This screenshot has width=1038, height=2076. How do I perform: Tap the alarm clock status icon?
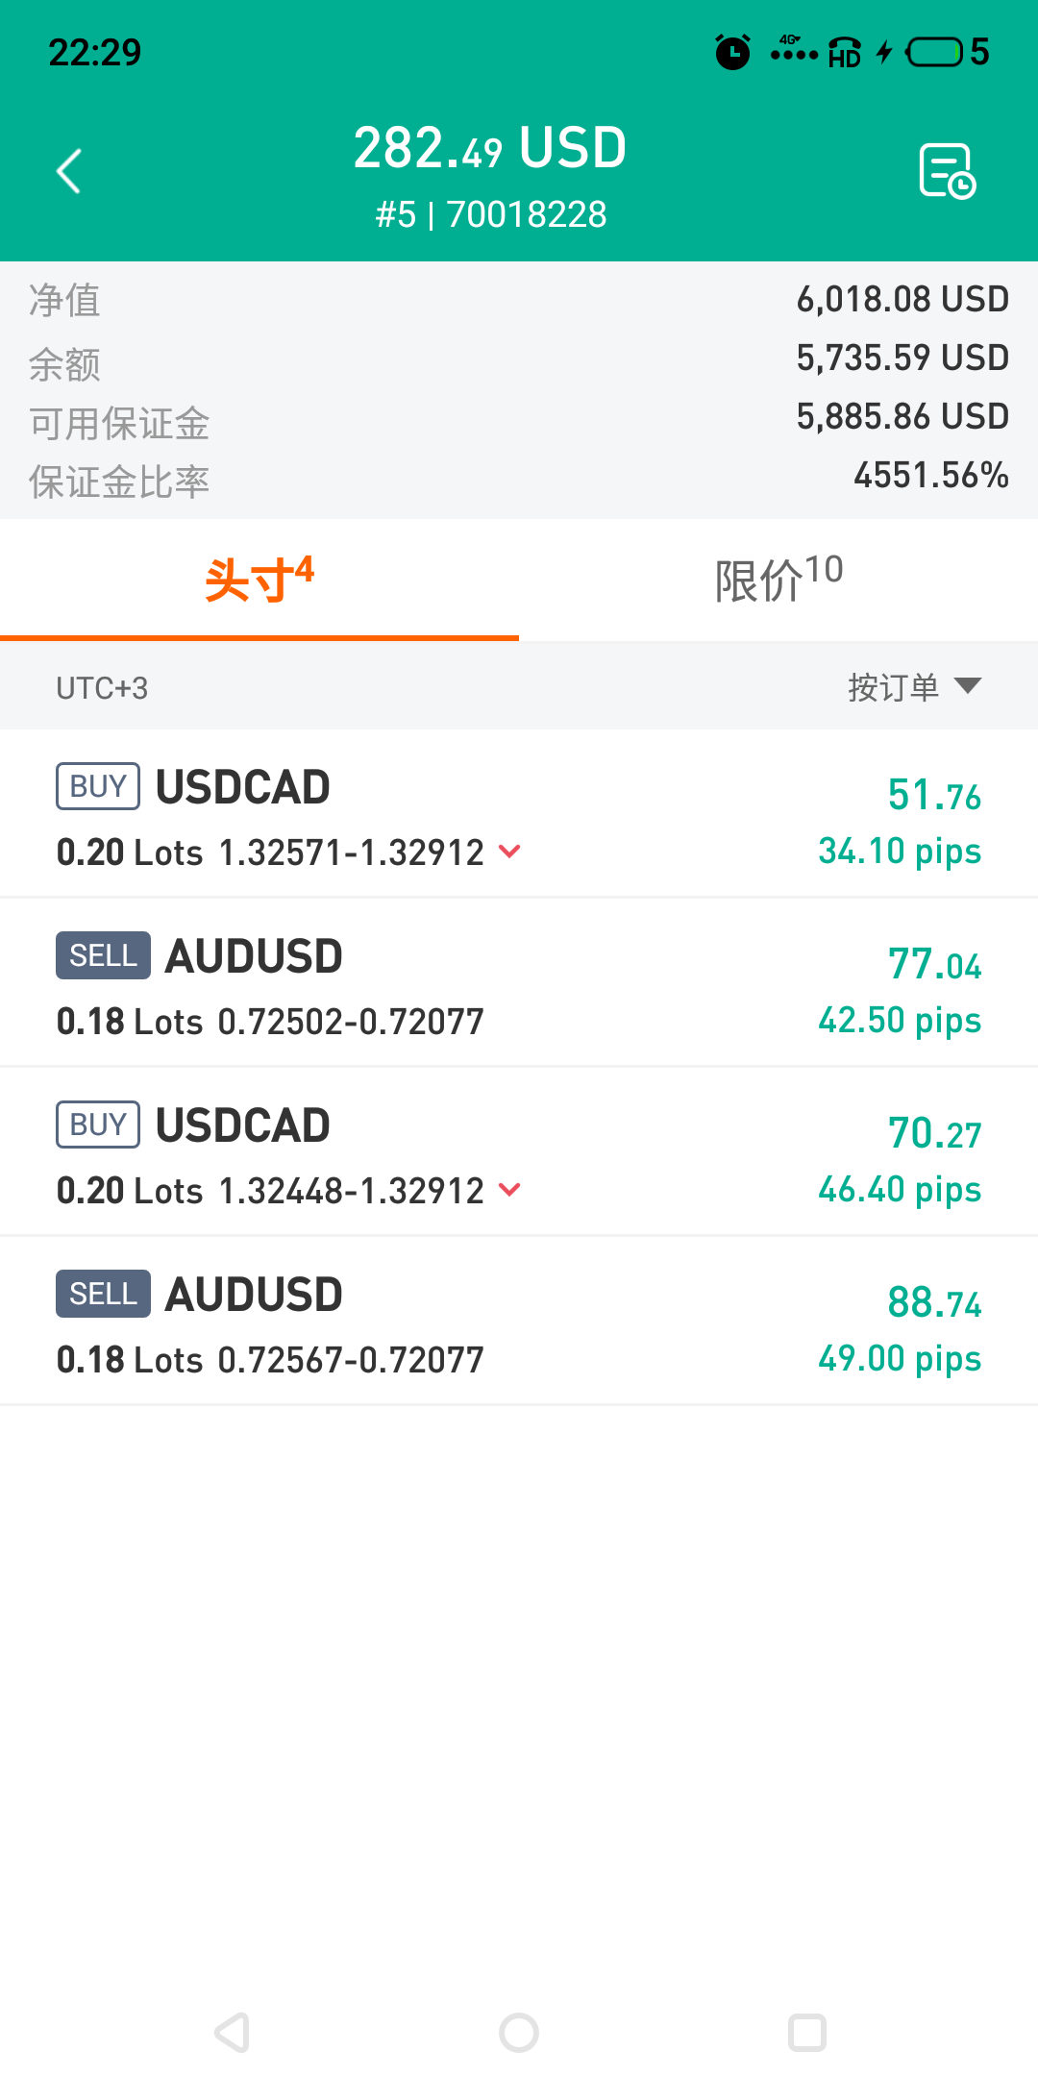[x=733, y=52]
